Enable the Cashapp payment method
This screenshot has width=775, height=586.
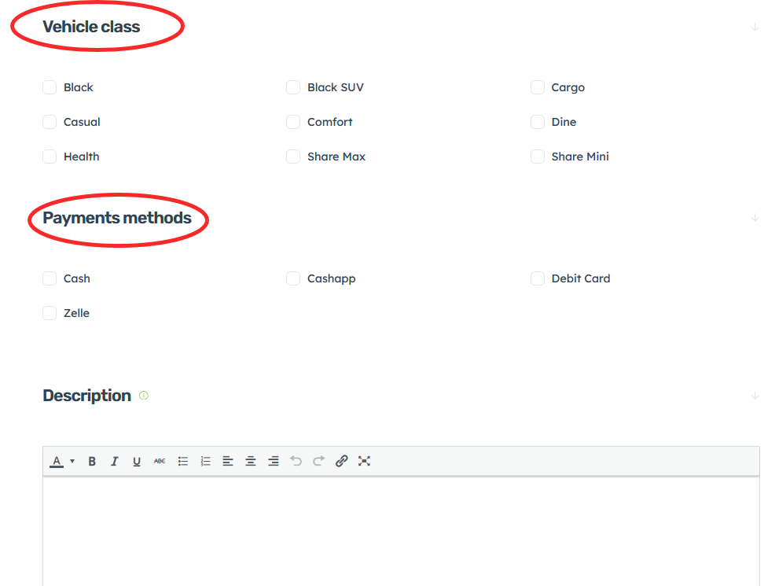point(293,278)
